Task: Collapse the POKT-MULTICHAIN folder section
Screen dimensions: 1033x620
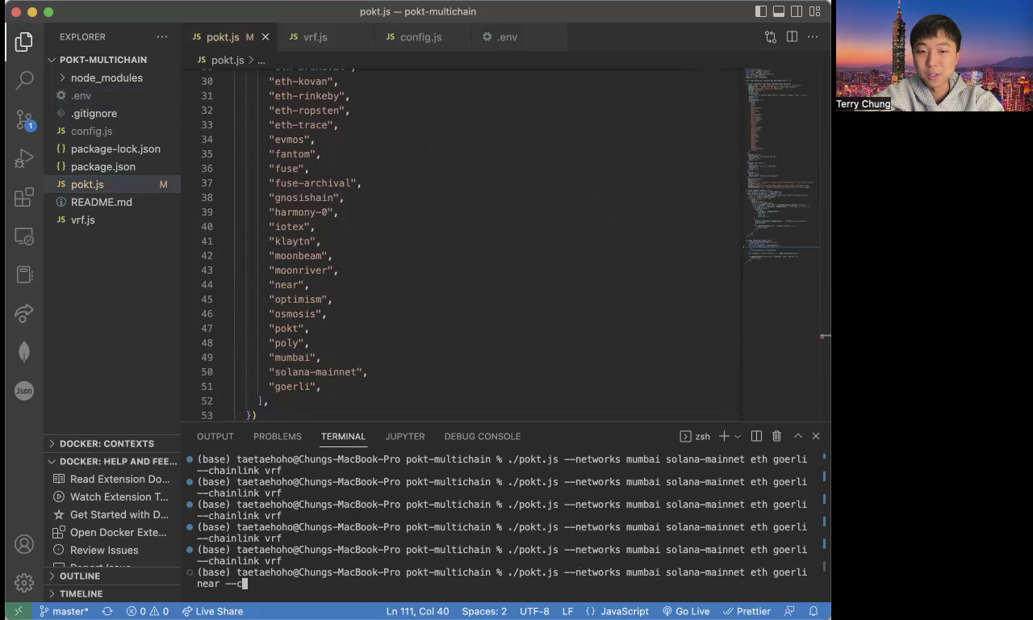Action: (112, 60)
